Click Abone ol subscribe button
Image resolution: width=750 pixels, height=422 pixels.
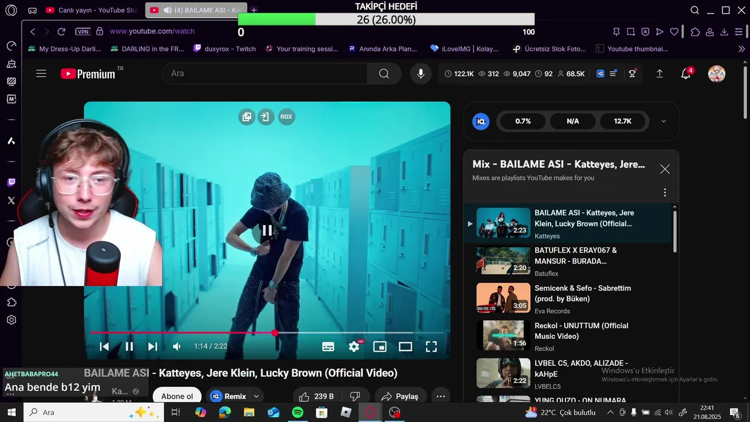177,396
